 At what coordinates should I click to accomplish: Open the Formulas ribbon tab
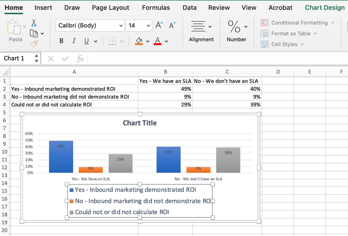click(156, 7)
